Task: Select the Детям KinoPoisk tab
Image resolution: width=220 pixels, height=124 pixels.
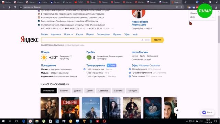Action: click(x=89, y=91)
